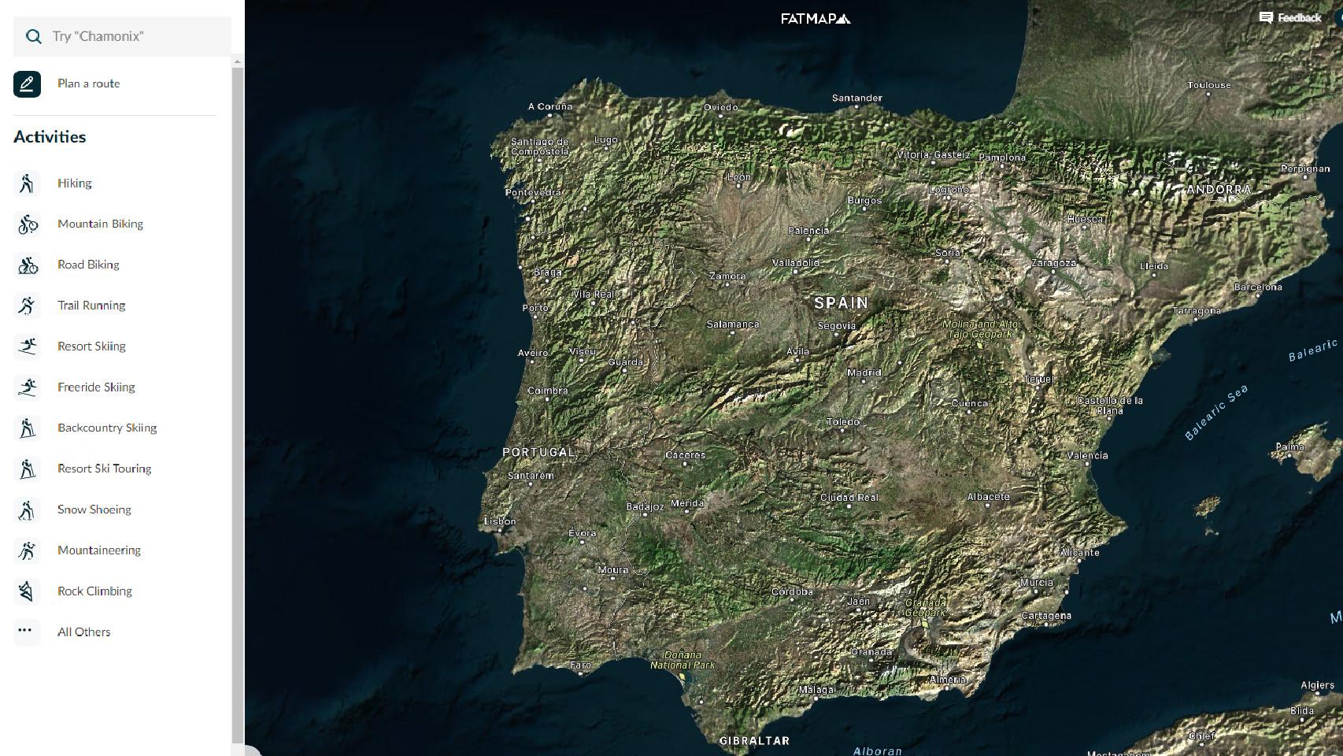Click the sidebar vertical scrollbar
The height and width of the screenshot is (756, 1343).
[238, 405]
